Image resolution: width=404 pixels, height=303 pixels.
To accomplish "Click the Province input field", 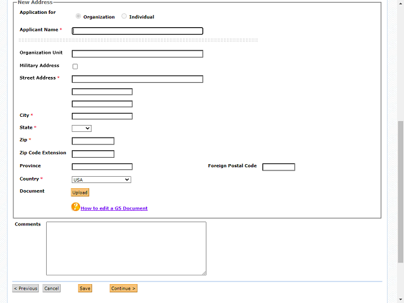I will click(x=102, y=167).
